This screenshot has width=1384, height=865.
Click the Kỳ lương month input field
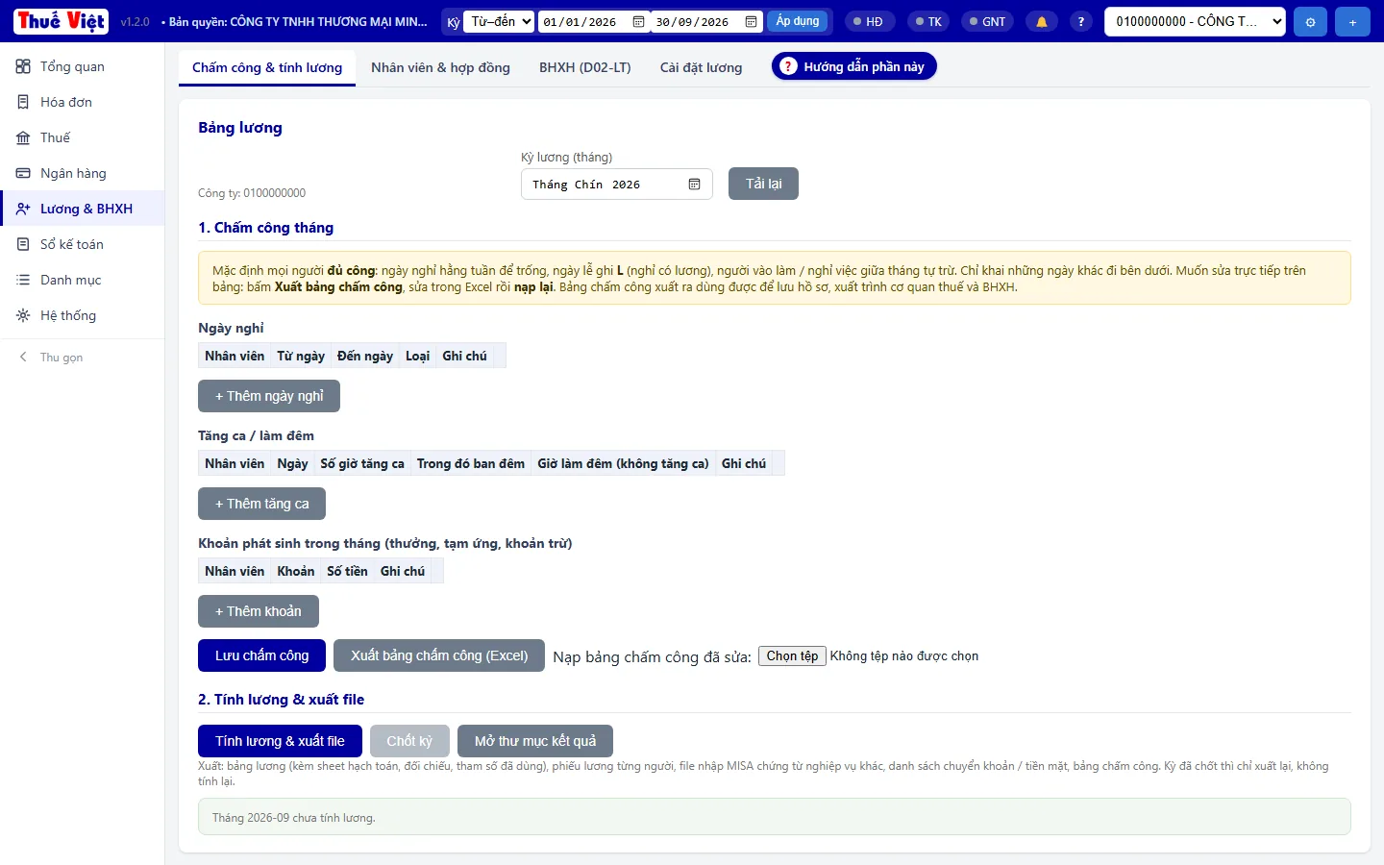pyautogui.click(x=617, y=184)
